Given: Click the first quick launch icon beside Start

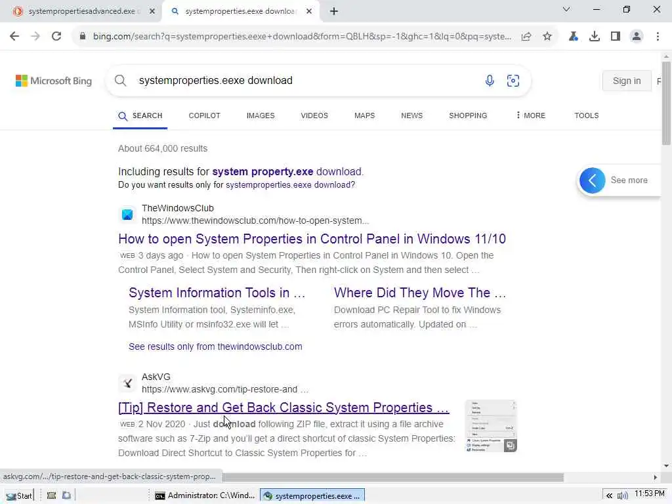Looking at the screenshot, I should point(51,496).
